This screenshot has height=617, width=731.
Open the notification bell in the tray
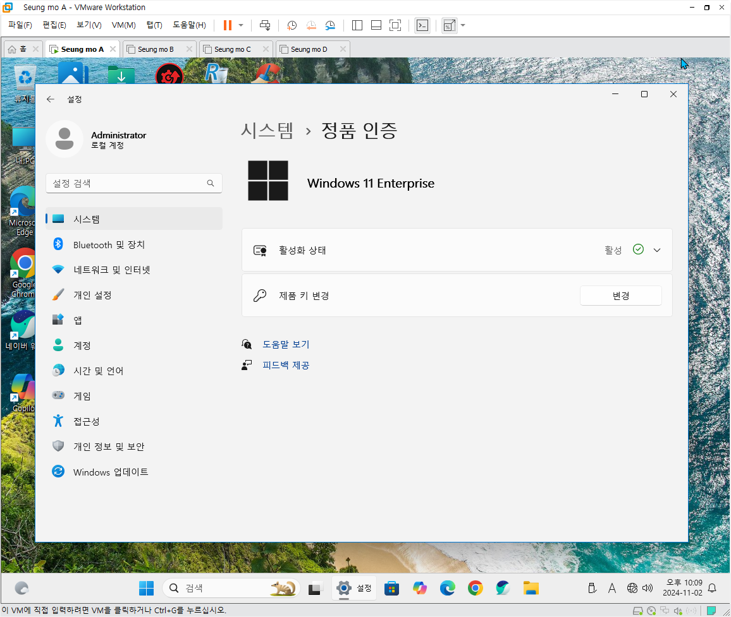click(712, 588)
